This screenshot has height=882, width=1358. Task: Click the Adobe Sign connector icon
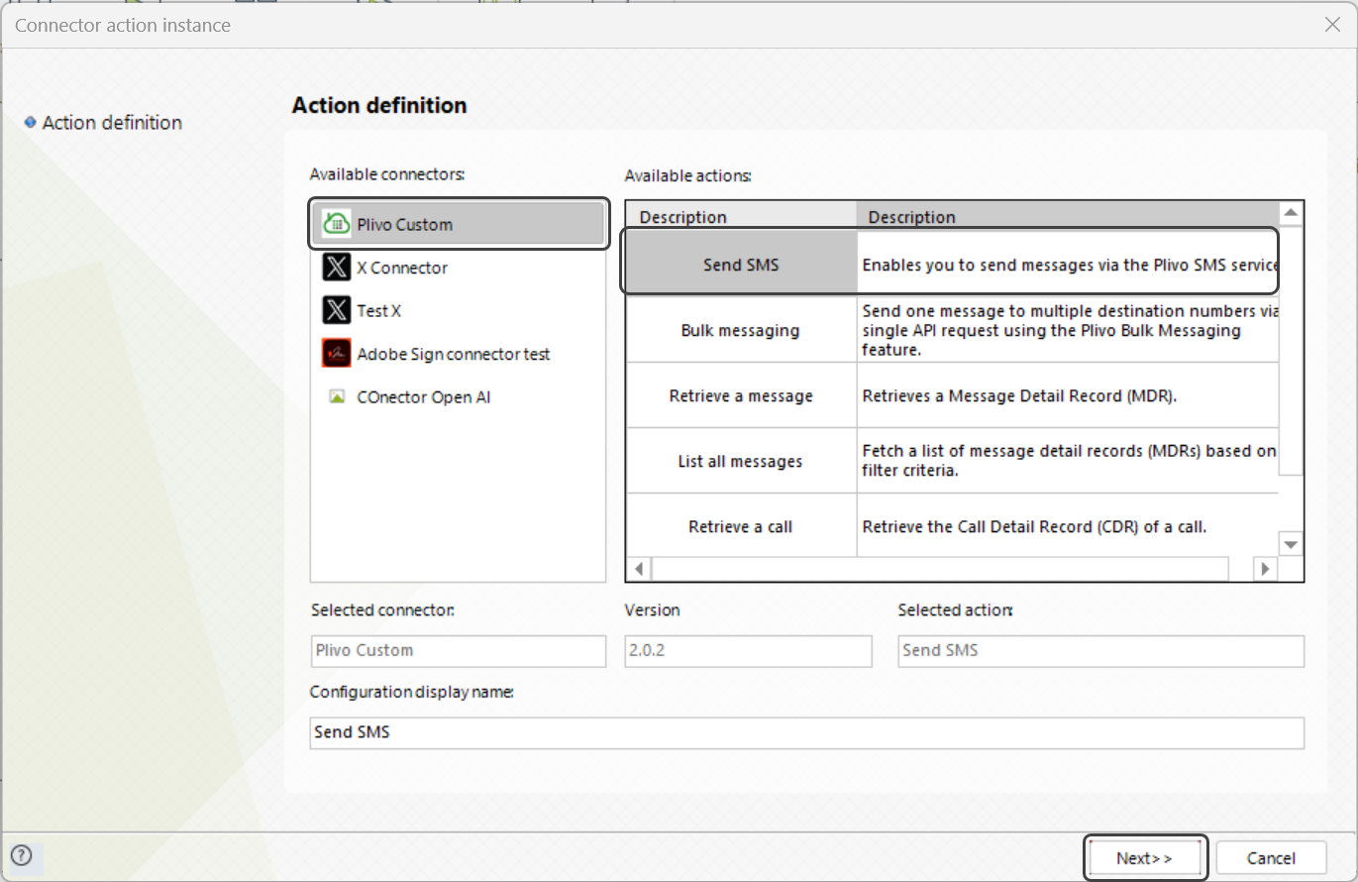(x=337, y=354)
